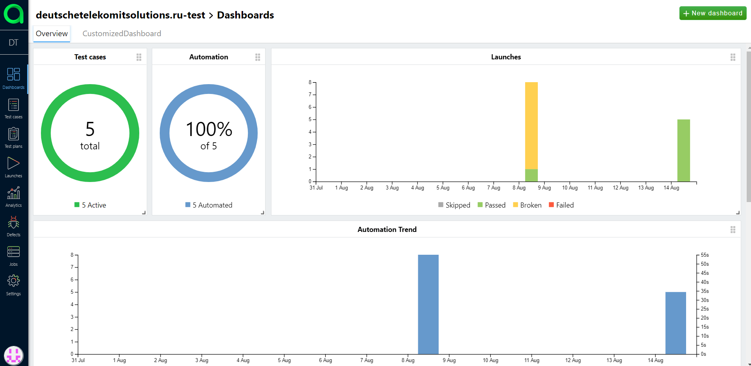Open Settings gear in sidebar
This screenshot has width=751, height=366.
pos(14,285)
